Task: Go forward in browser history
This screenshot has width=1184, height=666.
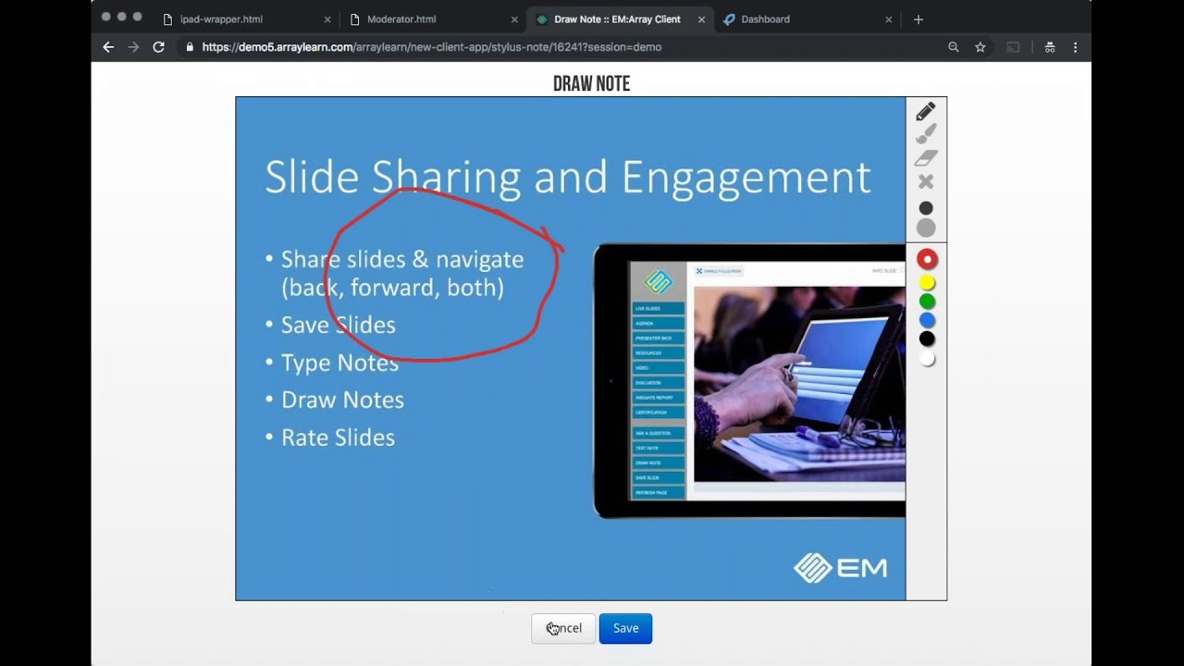Action: click(x=133, y=47)
